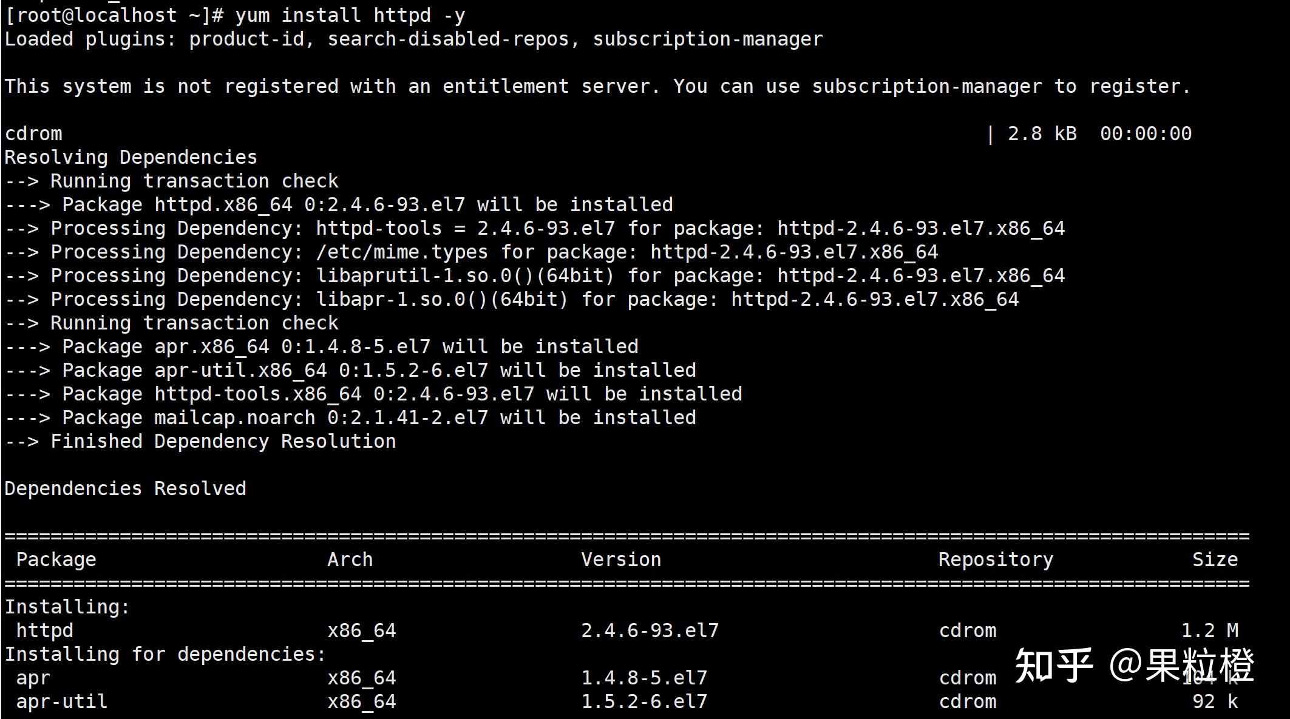
Task: Click 'Installing for dependencies:' label
Action: click(x=166, y=655)
